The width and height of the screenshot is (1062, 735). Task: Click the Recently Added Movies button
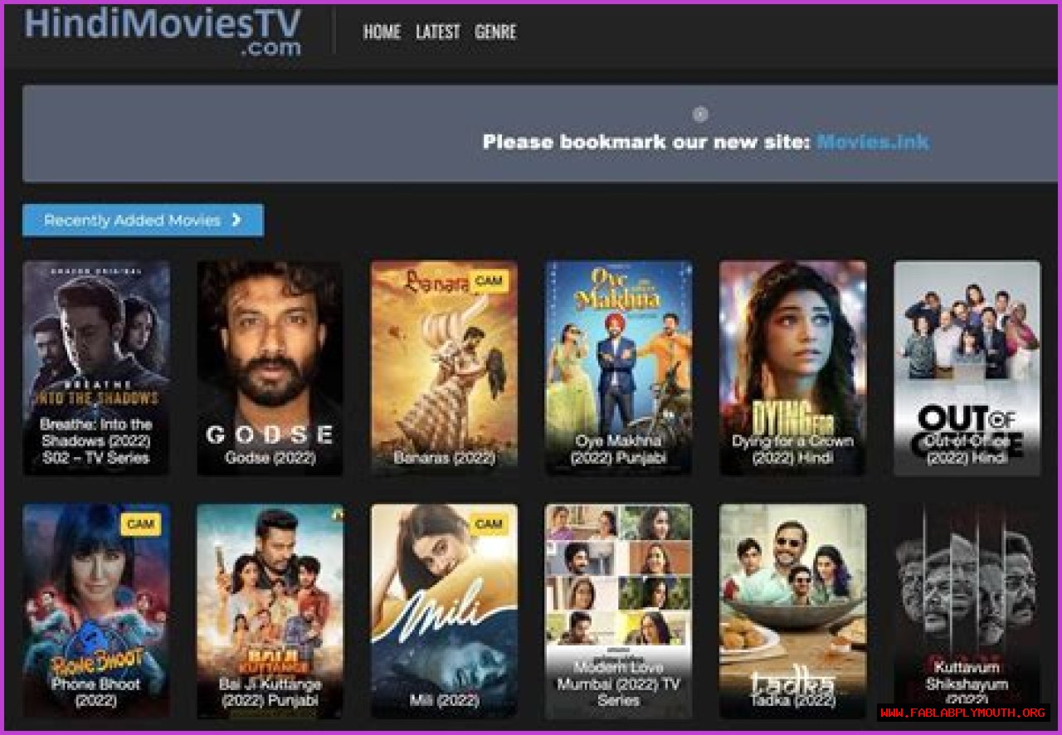[x=143, y=220]
